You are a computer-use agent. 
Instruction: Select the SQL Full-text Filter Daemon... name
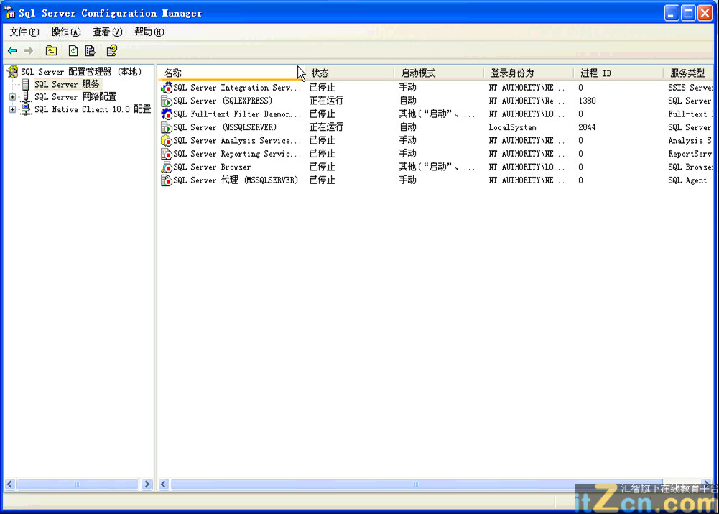237,114
